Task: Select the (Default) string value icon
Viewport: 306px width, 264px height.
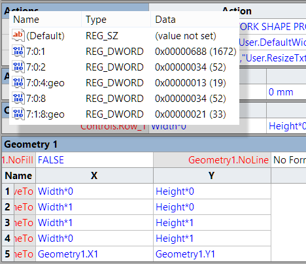Action: coord(18,35)
